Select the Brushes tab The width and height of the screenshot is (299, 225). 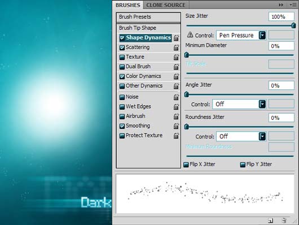[127, 5]
